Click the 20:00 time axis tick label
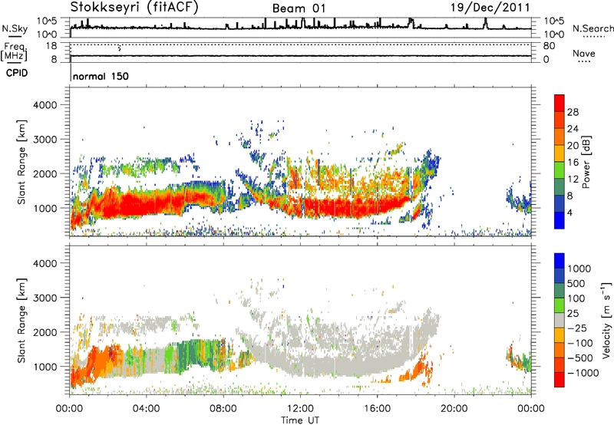Screen dimensions: 614x425 pyautogui.click(x=454, y=409)
